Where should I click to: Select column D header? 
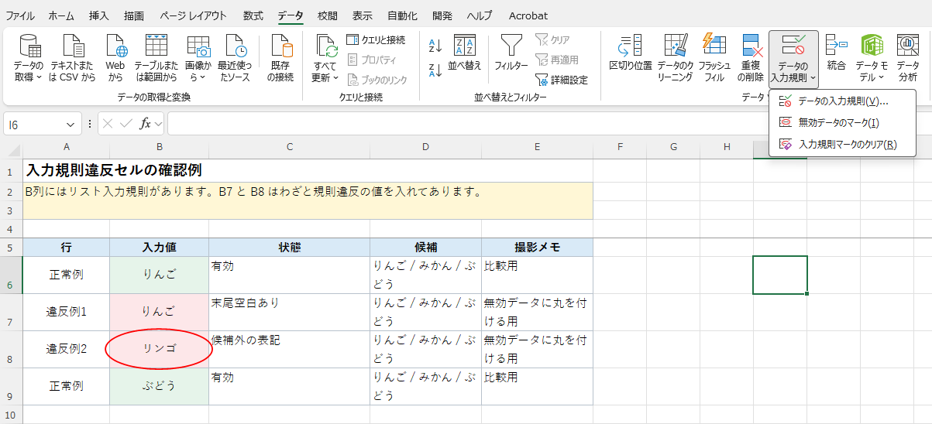click(x=425, y=147)
